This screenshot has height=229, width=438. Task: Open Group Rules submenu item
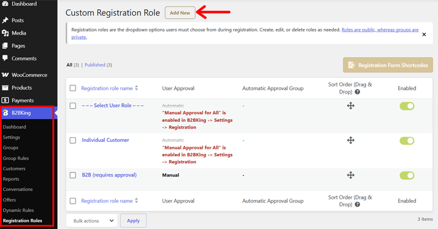click(16, 158)
